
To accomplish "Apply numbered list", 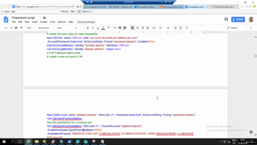I will tap(160, 28).
